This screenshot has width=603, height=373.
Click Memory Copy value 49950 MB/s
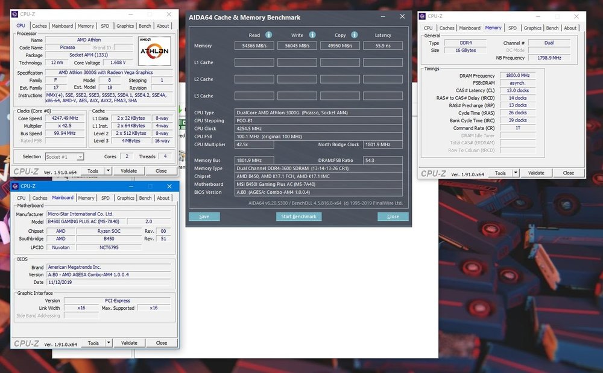point(340,46)
